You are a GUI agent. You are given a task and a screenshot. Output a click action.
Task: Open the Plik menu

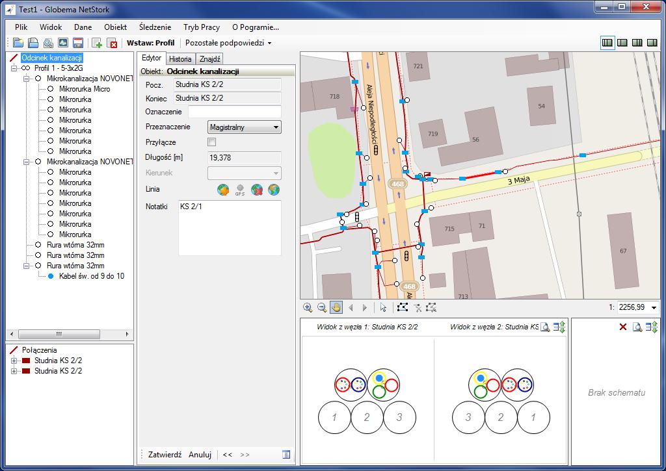(21, 27)
